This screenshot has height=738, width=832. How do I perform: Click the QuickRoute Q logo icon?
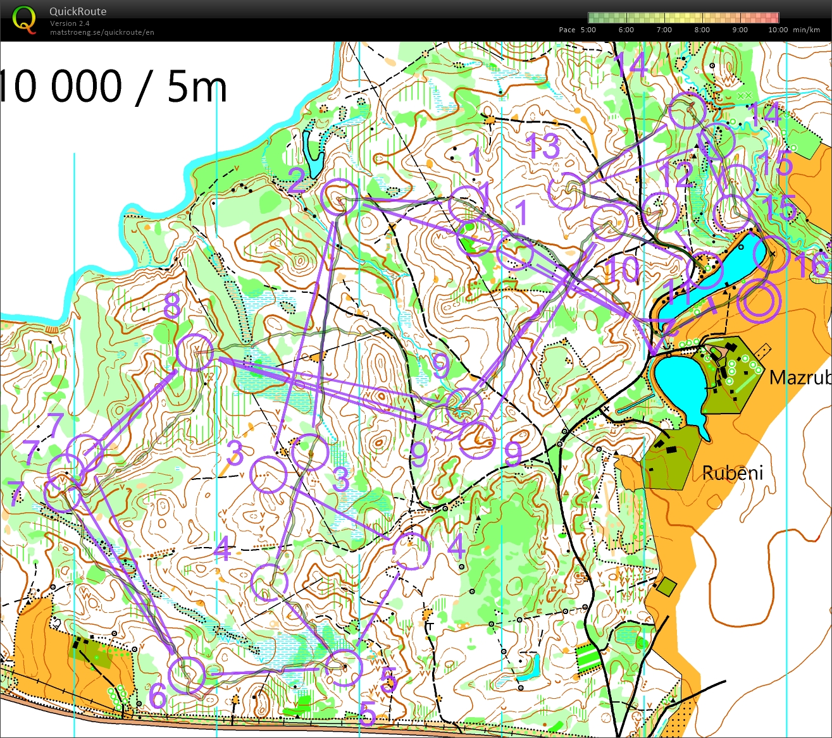[25, 19]
